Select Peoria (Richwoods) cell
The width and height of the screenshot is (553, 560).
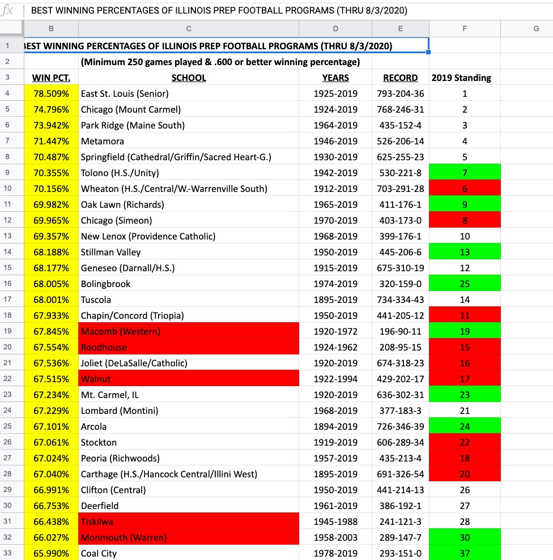tap(189, 458)
